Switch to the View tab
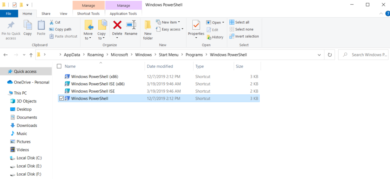This screenshot has height=179, width=390. point(64,14)
